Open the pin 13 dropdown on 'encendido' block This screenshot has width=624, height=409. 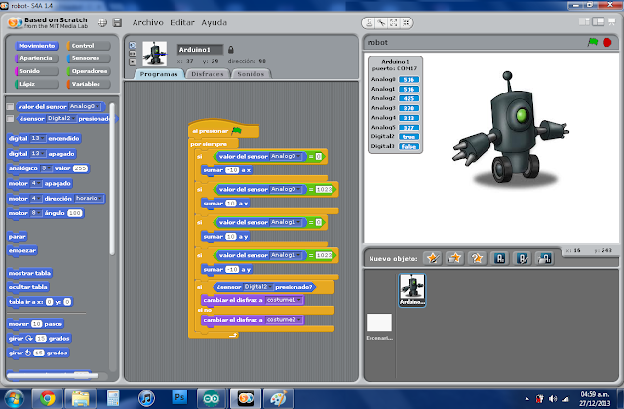click(38, 138)
